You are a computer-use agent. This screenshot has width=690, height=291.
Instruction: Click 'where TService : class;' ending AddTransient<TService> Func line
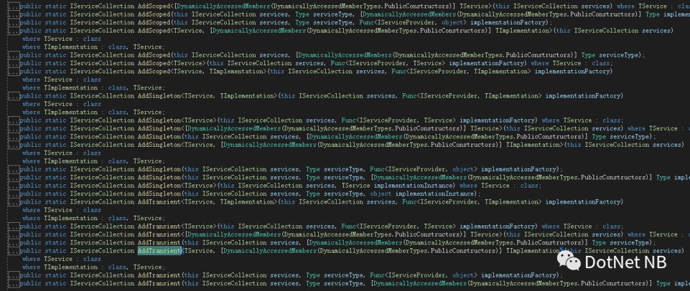[x=582, y=227]
